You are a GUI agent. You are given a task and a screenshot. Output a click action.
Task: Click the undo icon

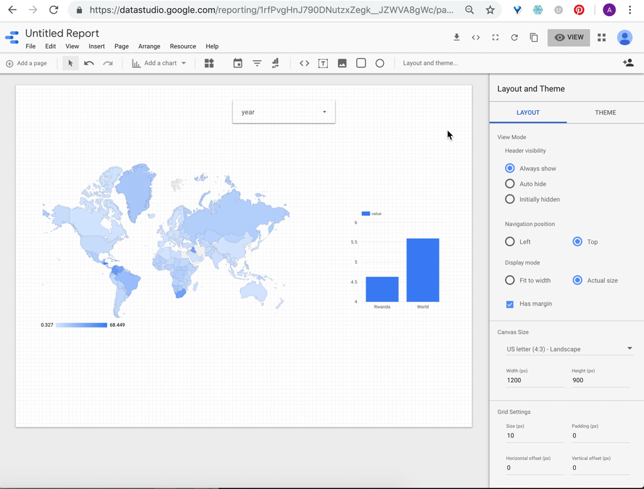pyautogui.click(x=89, y=63)
